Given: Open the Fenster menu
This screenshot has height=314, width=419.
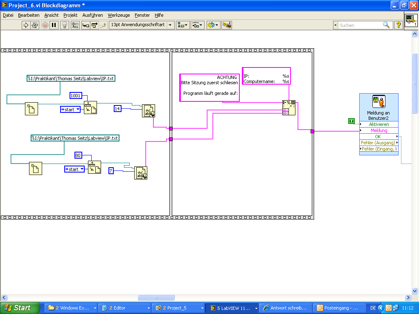Looking at the screenshot, I should click(142, 15).
